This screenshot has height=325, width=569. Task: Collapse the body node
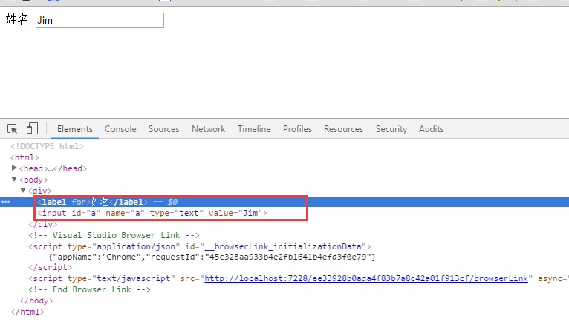tap(14, 179)
